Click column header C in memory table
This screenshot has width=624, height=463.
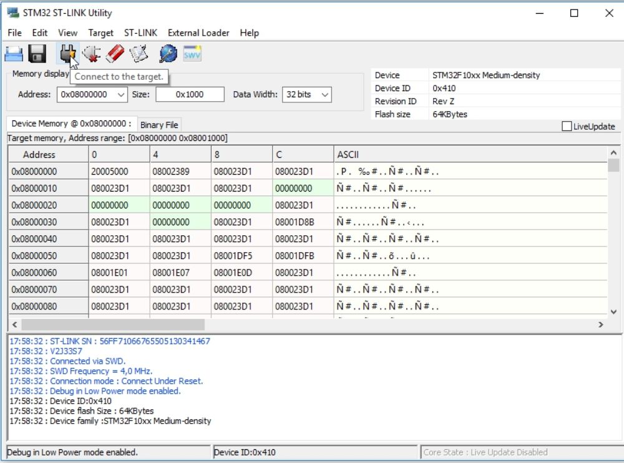(303, 155)
